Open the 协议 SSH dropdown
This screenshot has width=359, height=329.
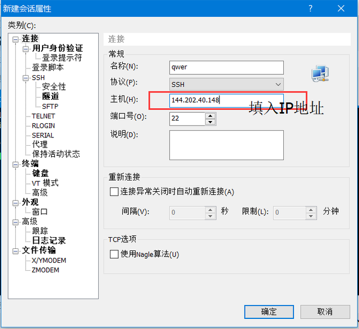[227, 85]
